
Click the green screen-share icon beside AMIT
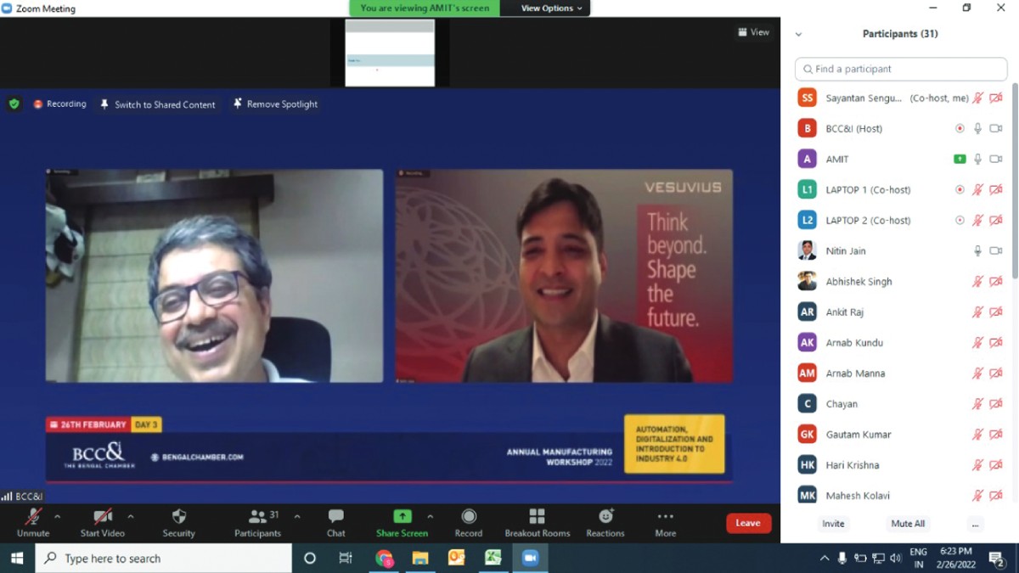tap(960, 159)
